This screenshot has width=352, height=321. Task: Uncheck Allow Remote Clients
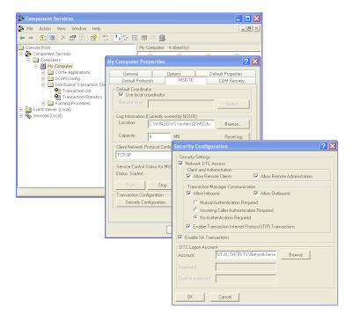click(x=188, y=176)
